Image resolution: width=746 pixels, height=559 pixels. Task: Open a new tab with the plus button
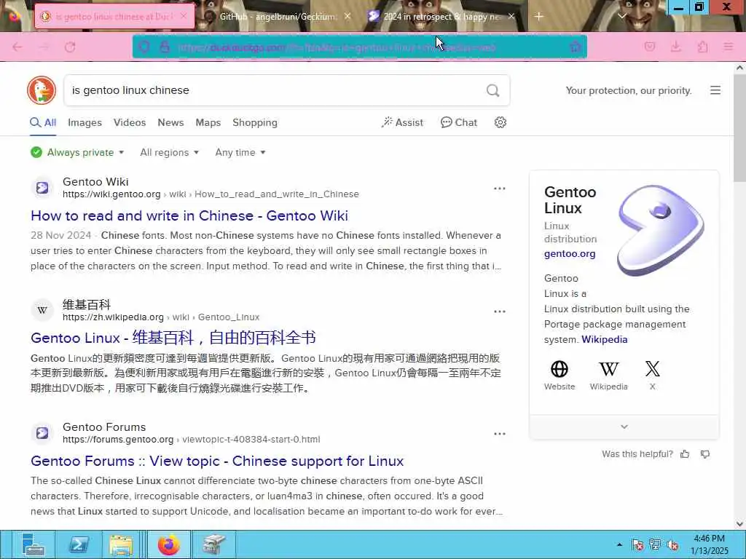point(538,17)
